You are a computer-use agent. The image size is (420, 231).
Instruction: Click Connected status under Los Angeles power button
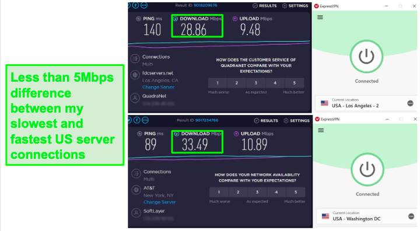click(366, 81)
